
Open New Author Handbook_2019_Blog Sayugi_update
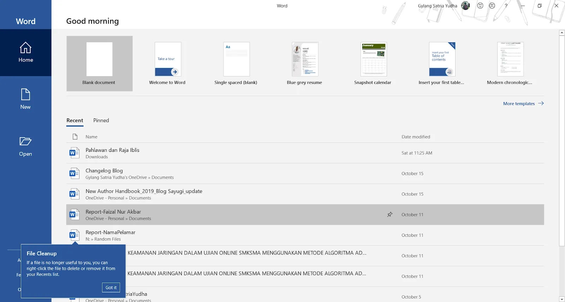(x=305, y=194)
